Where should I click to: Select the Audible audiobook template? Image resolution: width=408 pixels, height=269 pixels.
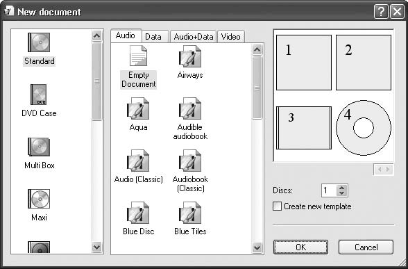pyautogui.click(x=190, y=108)
